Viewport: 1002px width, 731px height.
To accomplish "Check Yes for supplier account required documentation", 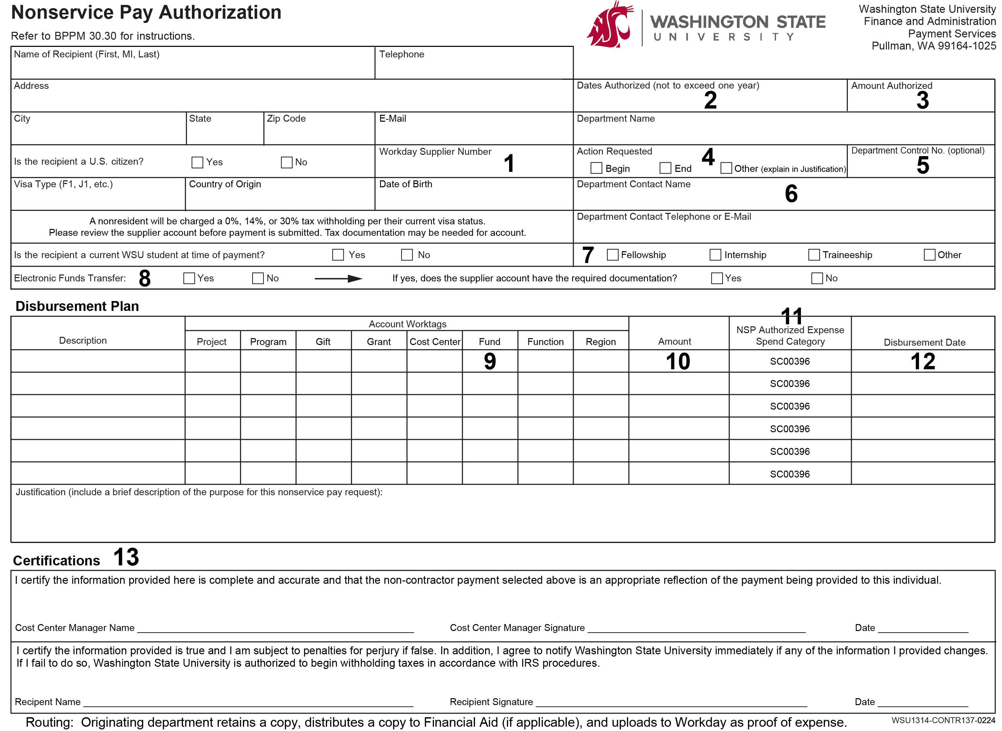I will coord(717,278).
